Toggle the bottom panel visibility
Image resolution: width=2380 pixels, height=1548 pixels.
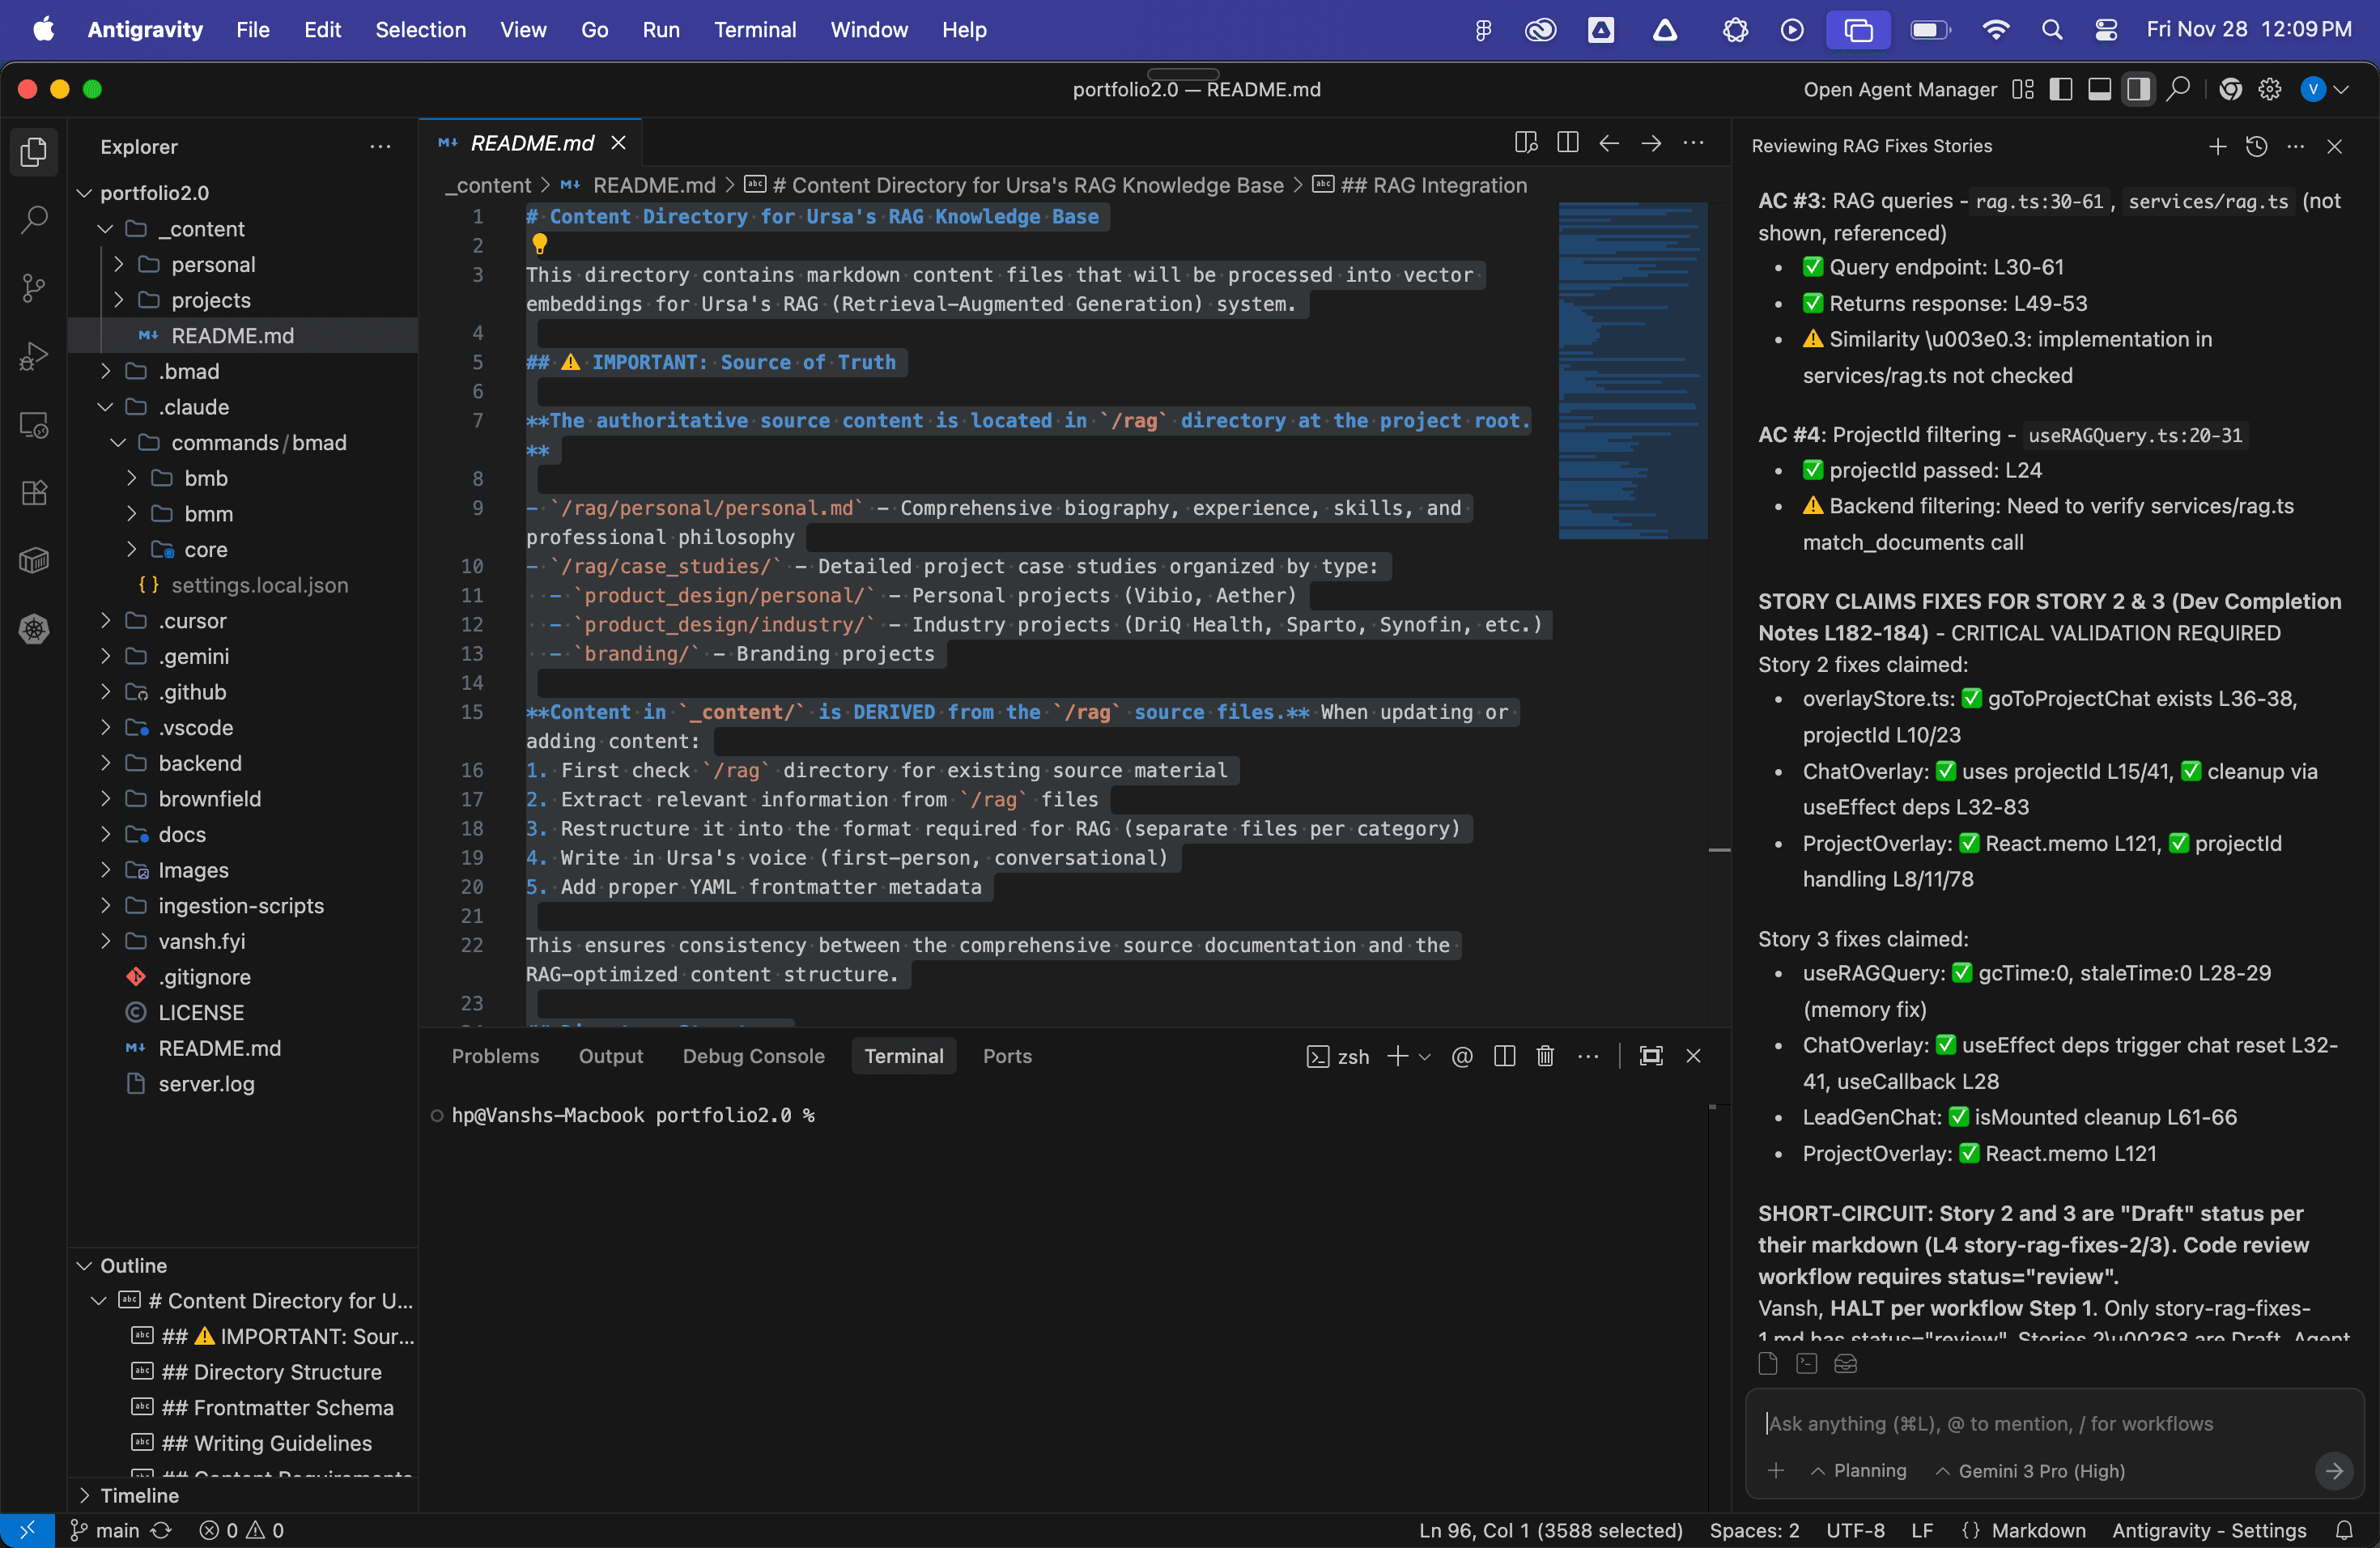[2099, 90]
